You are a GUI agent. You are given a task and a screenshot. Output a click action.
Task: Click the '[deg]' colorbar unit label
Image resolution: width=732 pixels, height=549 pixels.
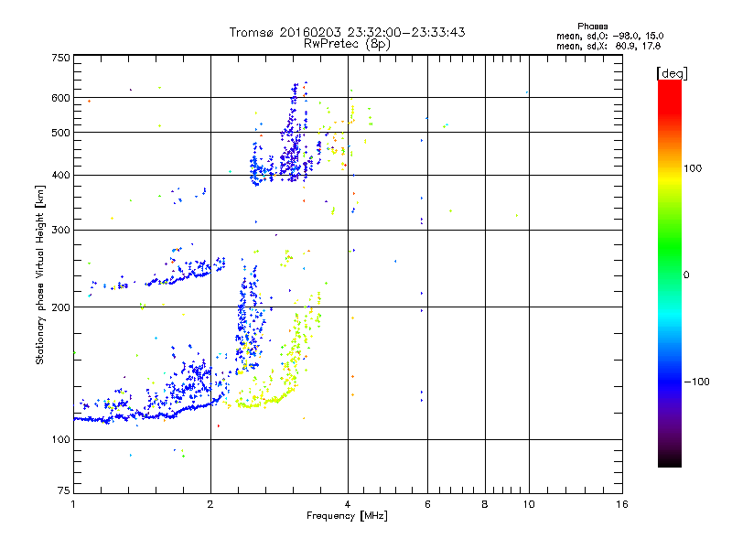point(672,73)
